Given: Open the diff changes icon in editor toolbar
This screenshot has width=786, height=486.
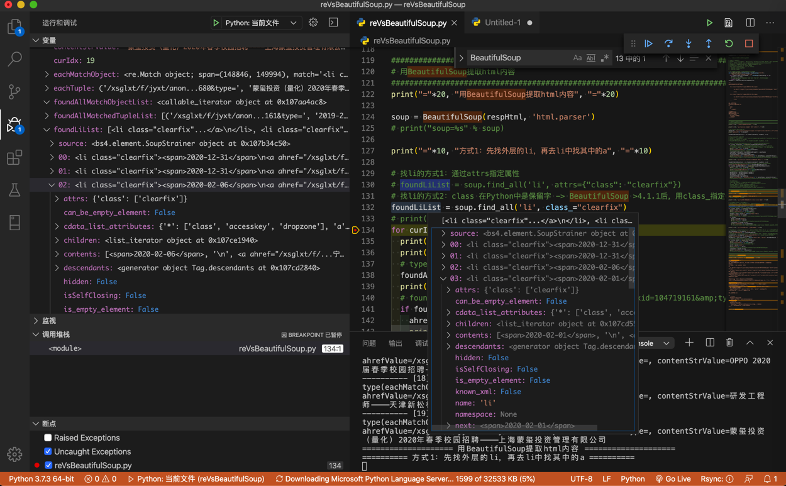Looking at the screenshot, I should click(728, 23).
